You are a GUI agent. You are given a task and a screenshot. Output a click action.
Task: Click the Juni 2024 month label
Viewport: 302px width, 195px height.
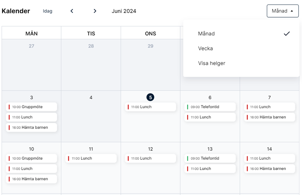pyautogui.click(x=124, y=11)
